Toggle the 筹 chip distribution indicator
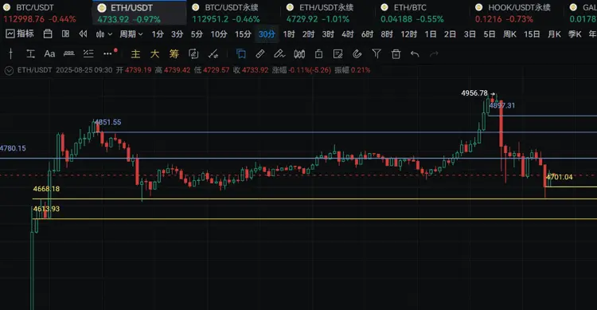This screenshot has height=310, width=597. coord(174,53)
